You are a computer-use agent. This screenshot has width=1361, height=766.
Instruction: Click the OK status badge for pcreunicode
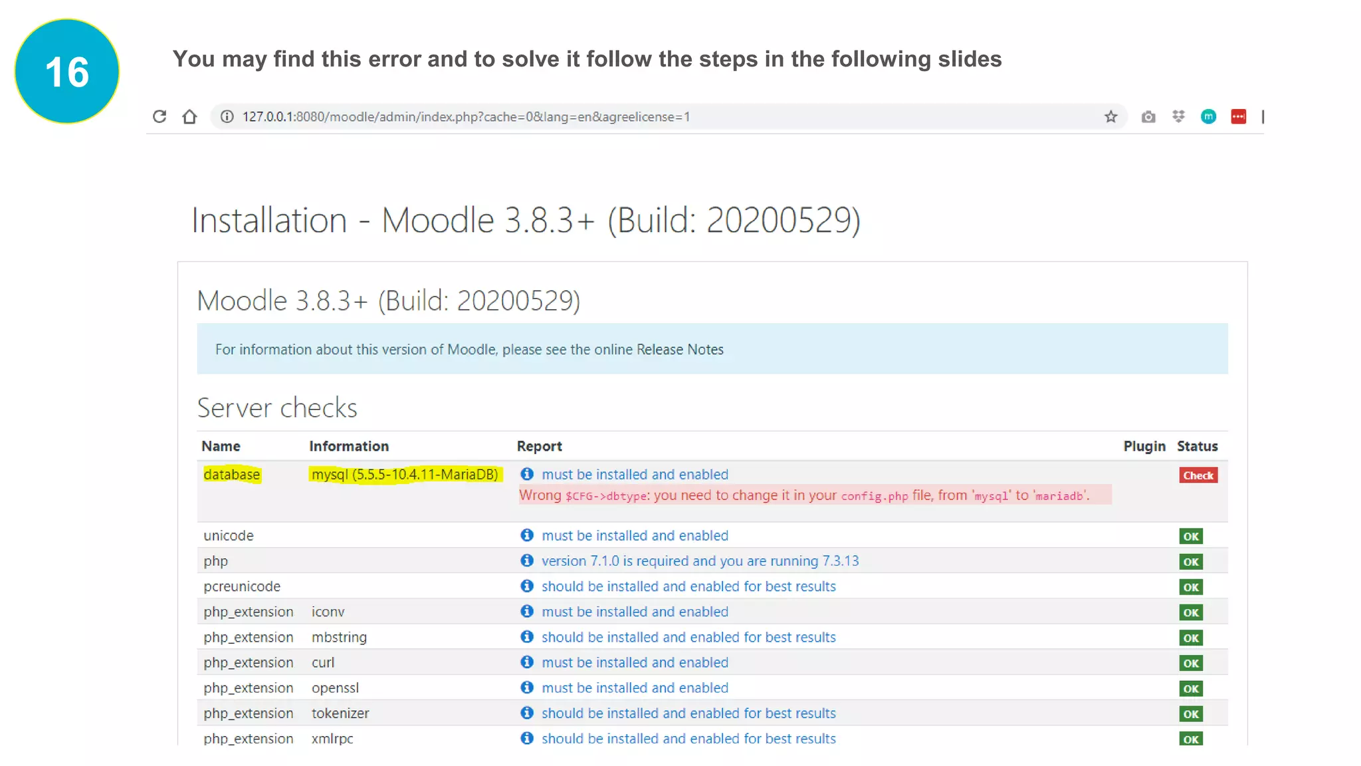[x=1191, y=587]
